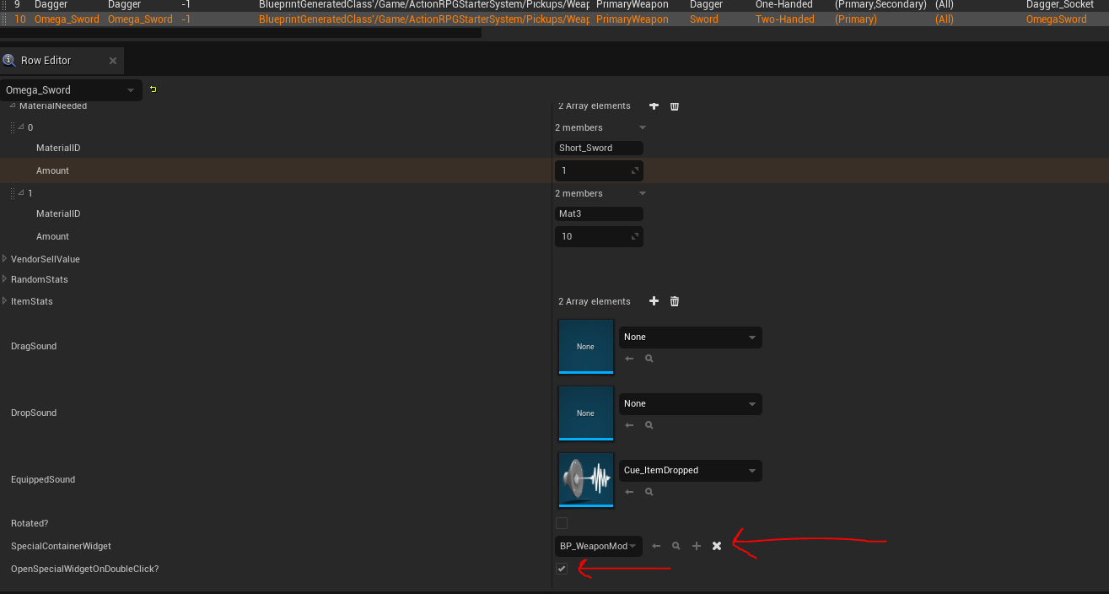Viewport: 1109px width, 594px height.
Task: Uncheck OpenSpecialWidgetOnDoubleClick? checkbox
Action: tap(562, 569)
